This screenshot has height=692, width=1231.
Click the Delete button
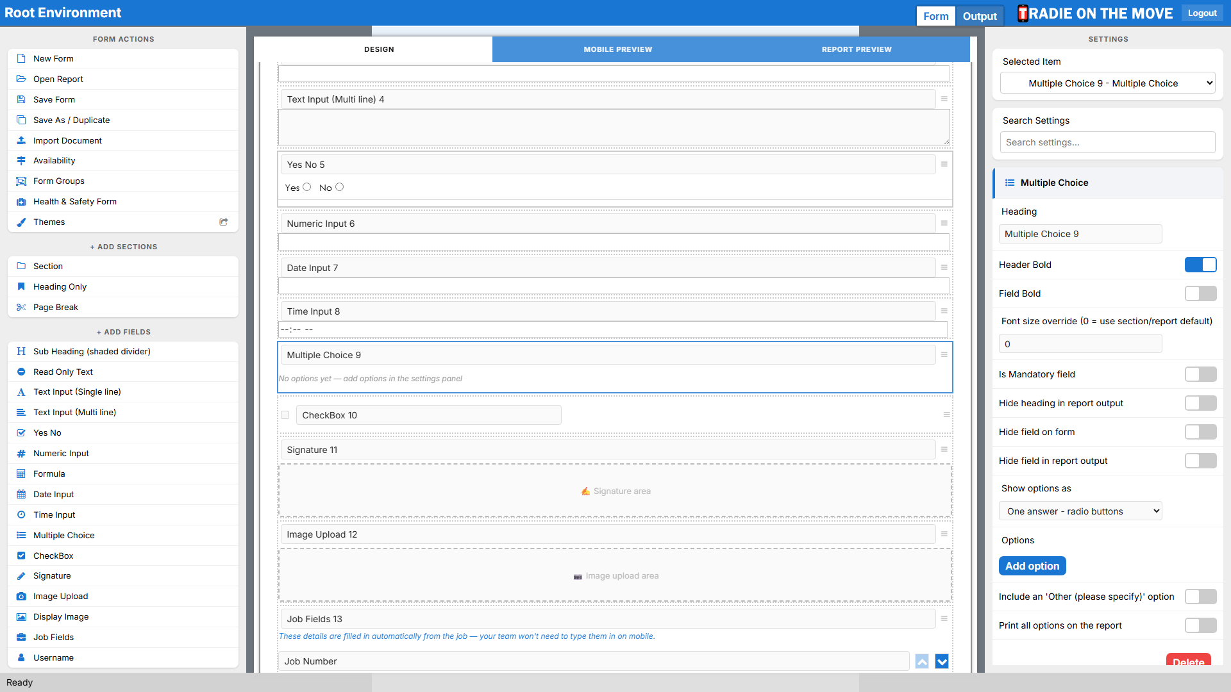click(1189, 660)
